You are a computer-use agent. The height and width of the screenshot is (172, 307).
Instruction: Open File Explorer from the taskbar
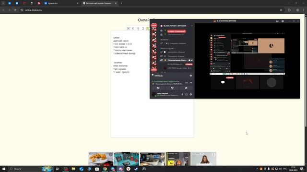pos(73,169)
